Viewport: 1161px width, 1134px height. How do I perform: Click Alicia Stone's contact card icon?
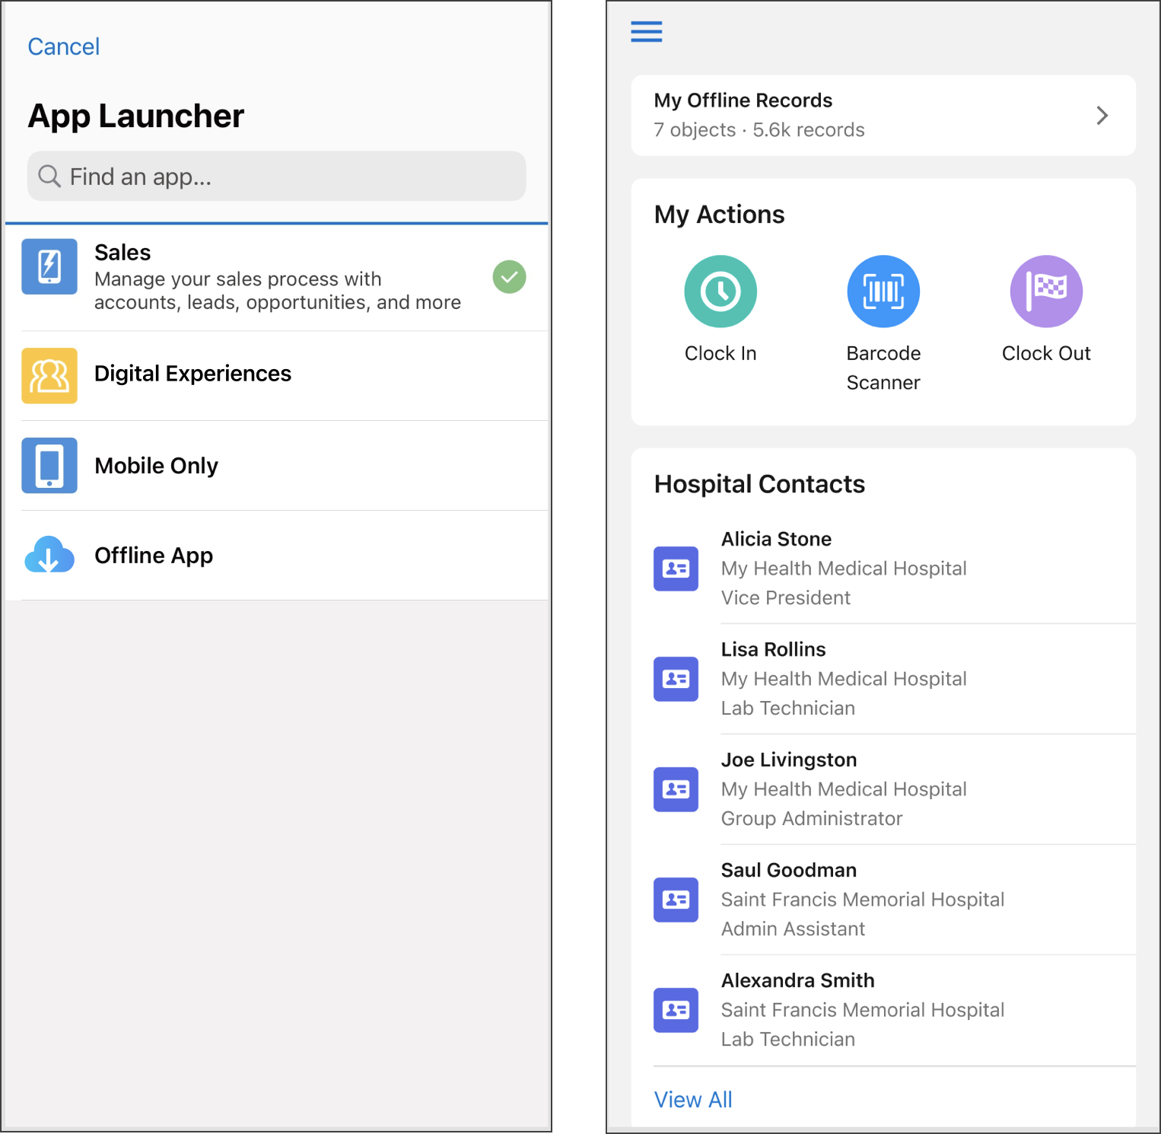[x=676, y=569]
